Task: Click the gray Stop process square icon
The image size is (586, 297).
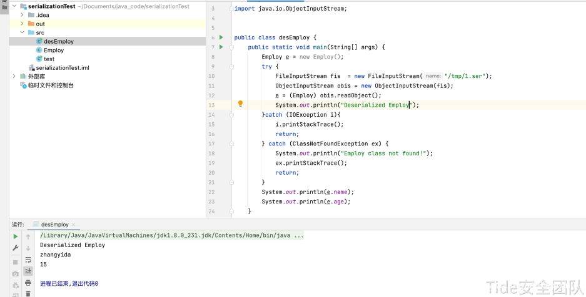Action: click(x=16, y=262)
